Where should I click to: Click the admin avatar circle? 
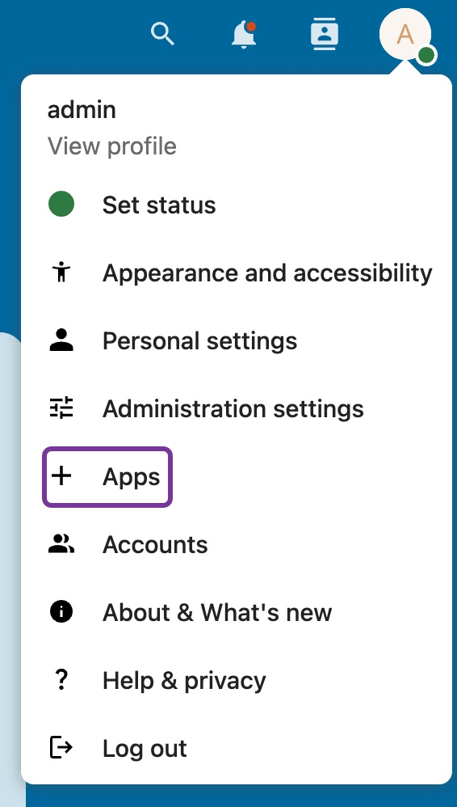click(x=405, y=34)
